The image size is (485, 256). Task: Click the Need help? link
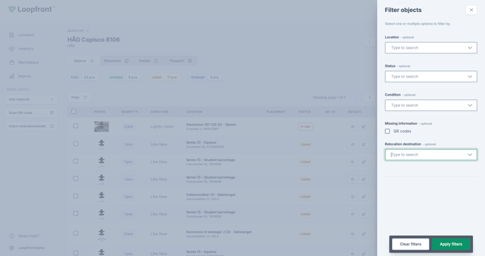[x=24, y=236]
